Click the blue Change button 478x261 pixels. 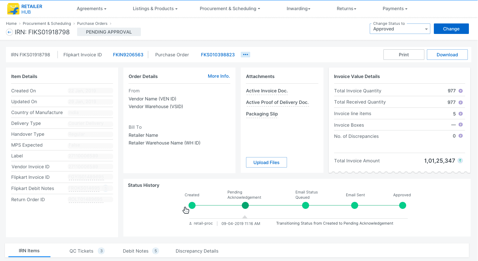tap(451, 29)
